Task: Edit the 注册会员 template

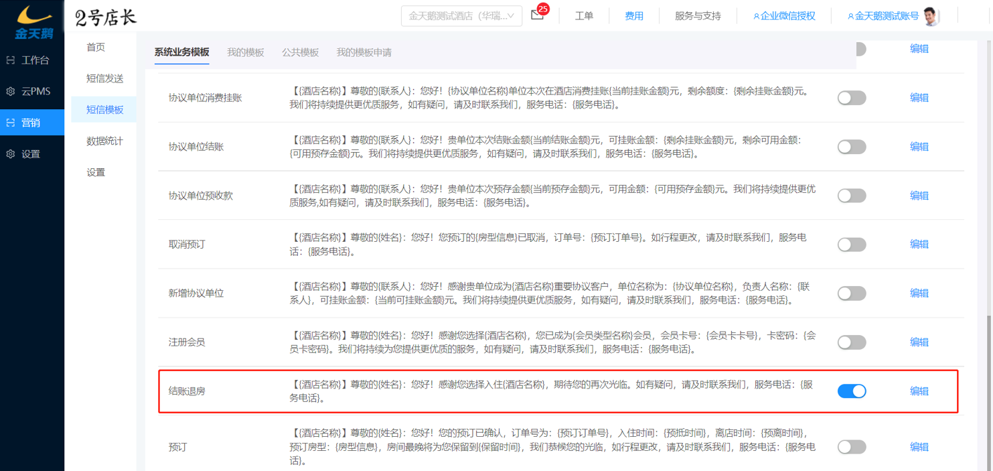Action: tap(919, 342)
